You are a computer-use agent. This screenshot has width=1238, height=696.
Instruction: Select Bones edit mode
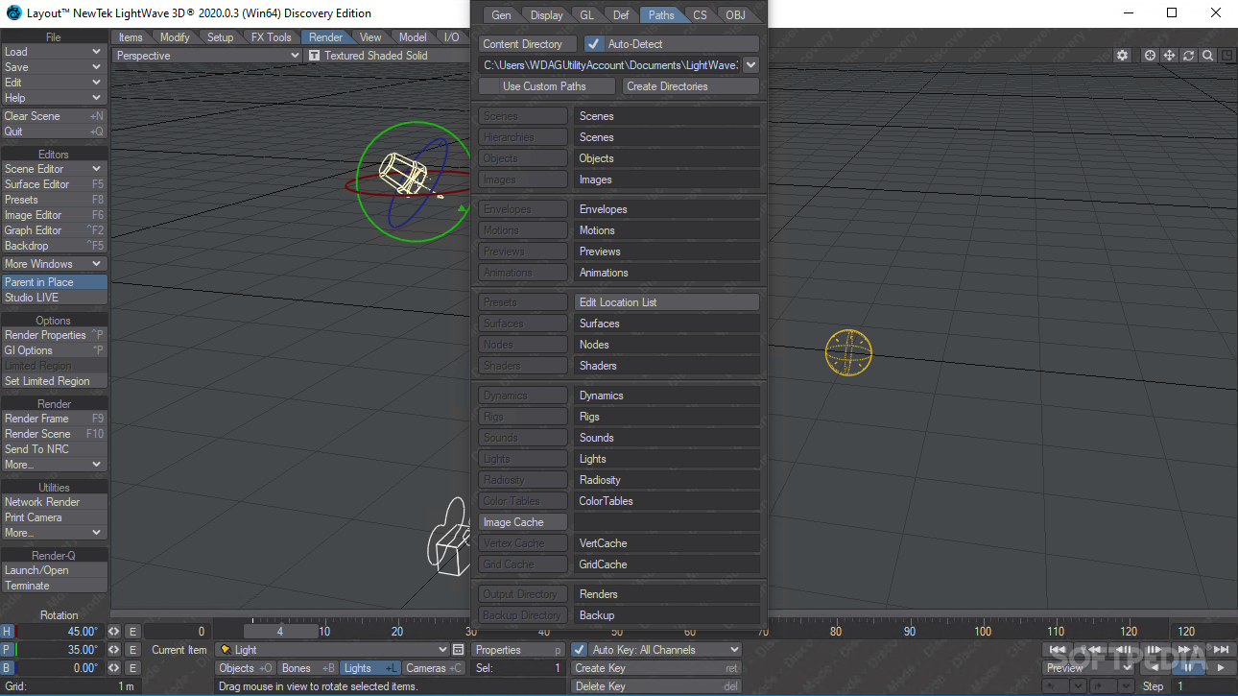308,668
